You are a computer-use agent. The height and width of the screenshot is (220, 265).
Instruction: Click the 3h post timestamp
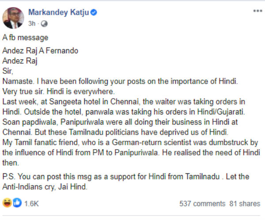(x=31, y=24)
